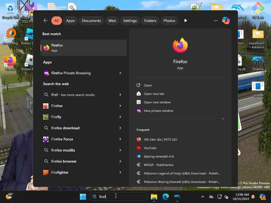This screenshot has height=203, width=271.
Task: Open Microsoft Edge from the taskbar
Action: 165,197
